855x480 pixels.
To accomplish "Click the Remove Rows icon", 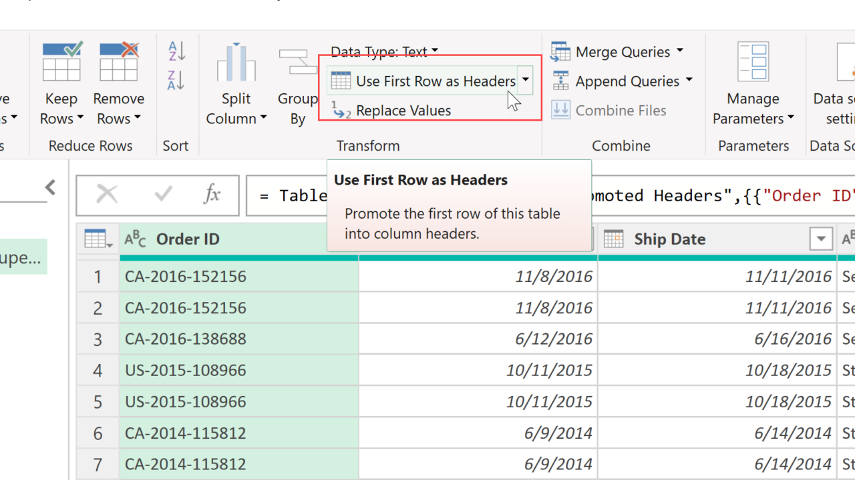I will 118,61.
